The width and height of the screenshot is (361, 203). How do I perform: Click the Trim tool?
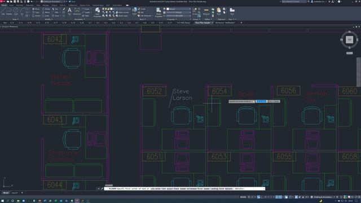(55, 9)
